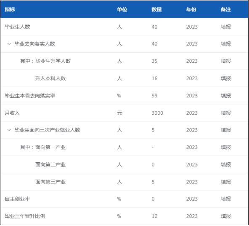This screenshot has height=226, width=249.
Task: Click the 数量 column header
Action: [156, 9]
